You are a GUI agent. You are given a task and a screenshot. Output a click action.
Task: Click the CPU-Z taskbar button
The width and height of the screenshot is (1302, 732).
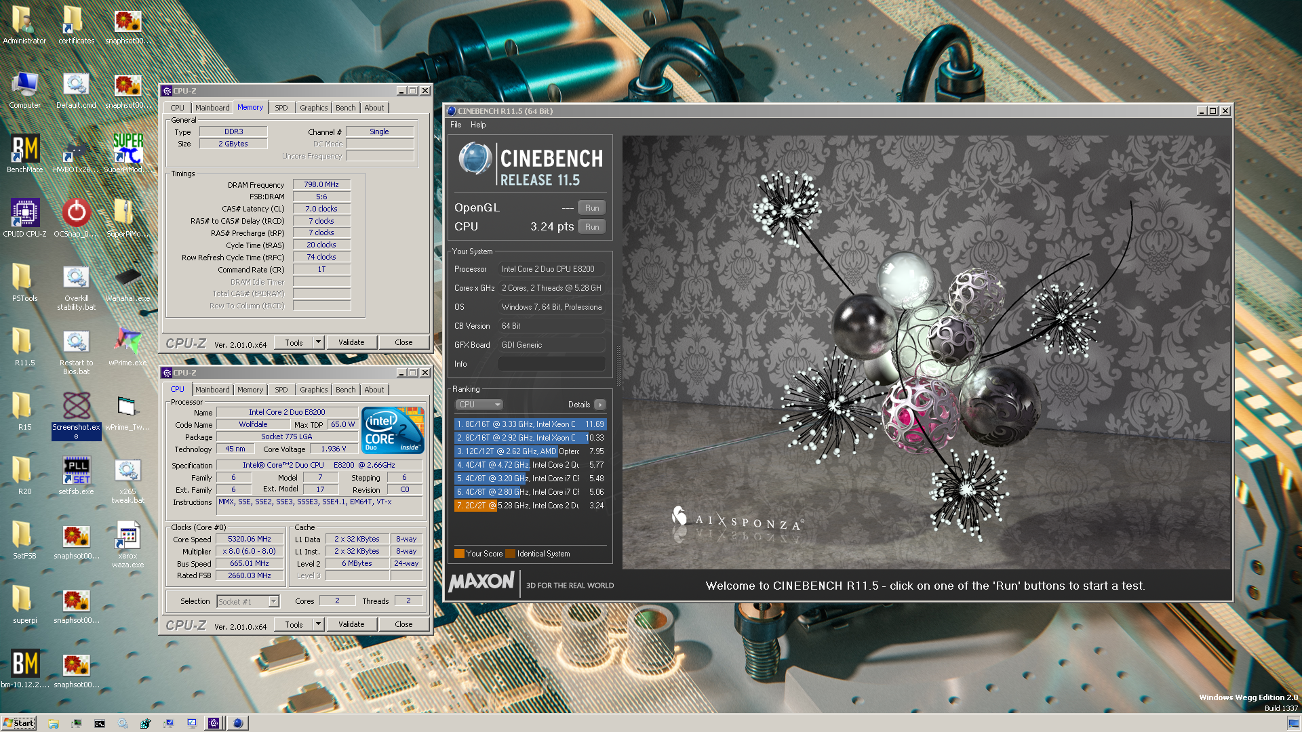coord(214,723)
